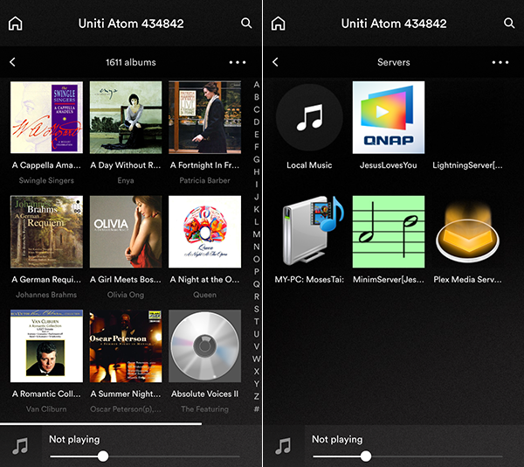Tap the home icon on albums screen

pos(15,24)
